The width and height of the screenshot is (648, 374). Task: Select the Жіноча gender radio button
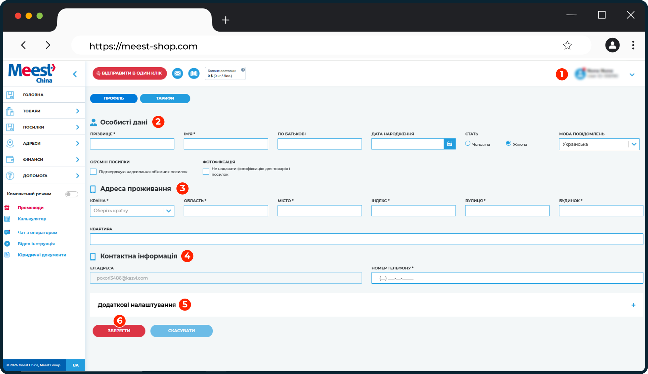(508, 143)
